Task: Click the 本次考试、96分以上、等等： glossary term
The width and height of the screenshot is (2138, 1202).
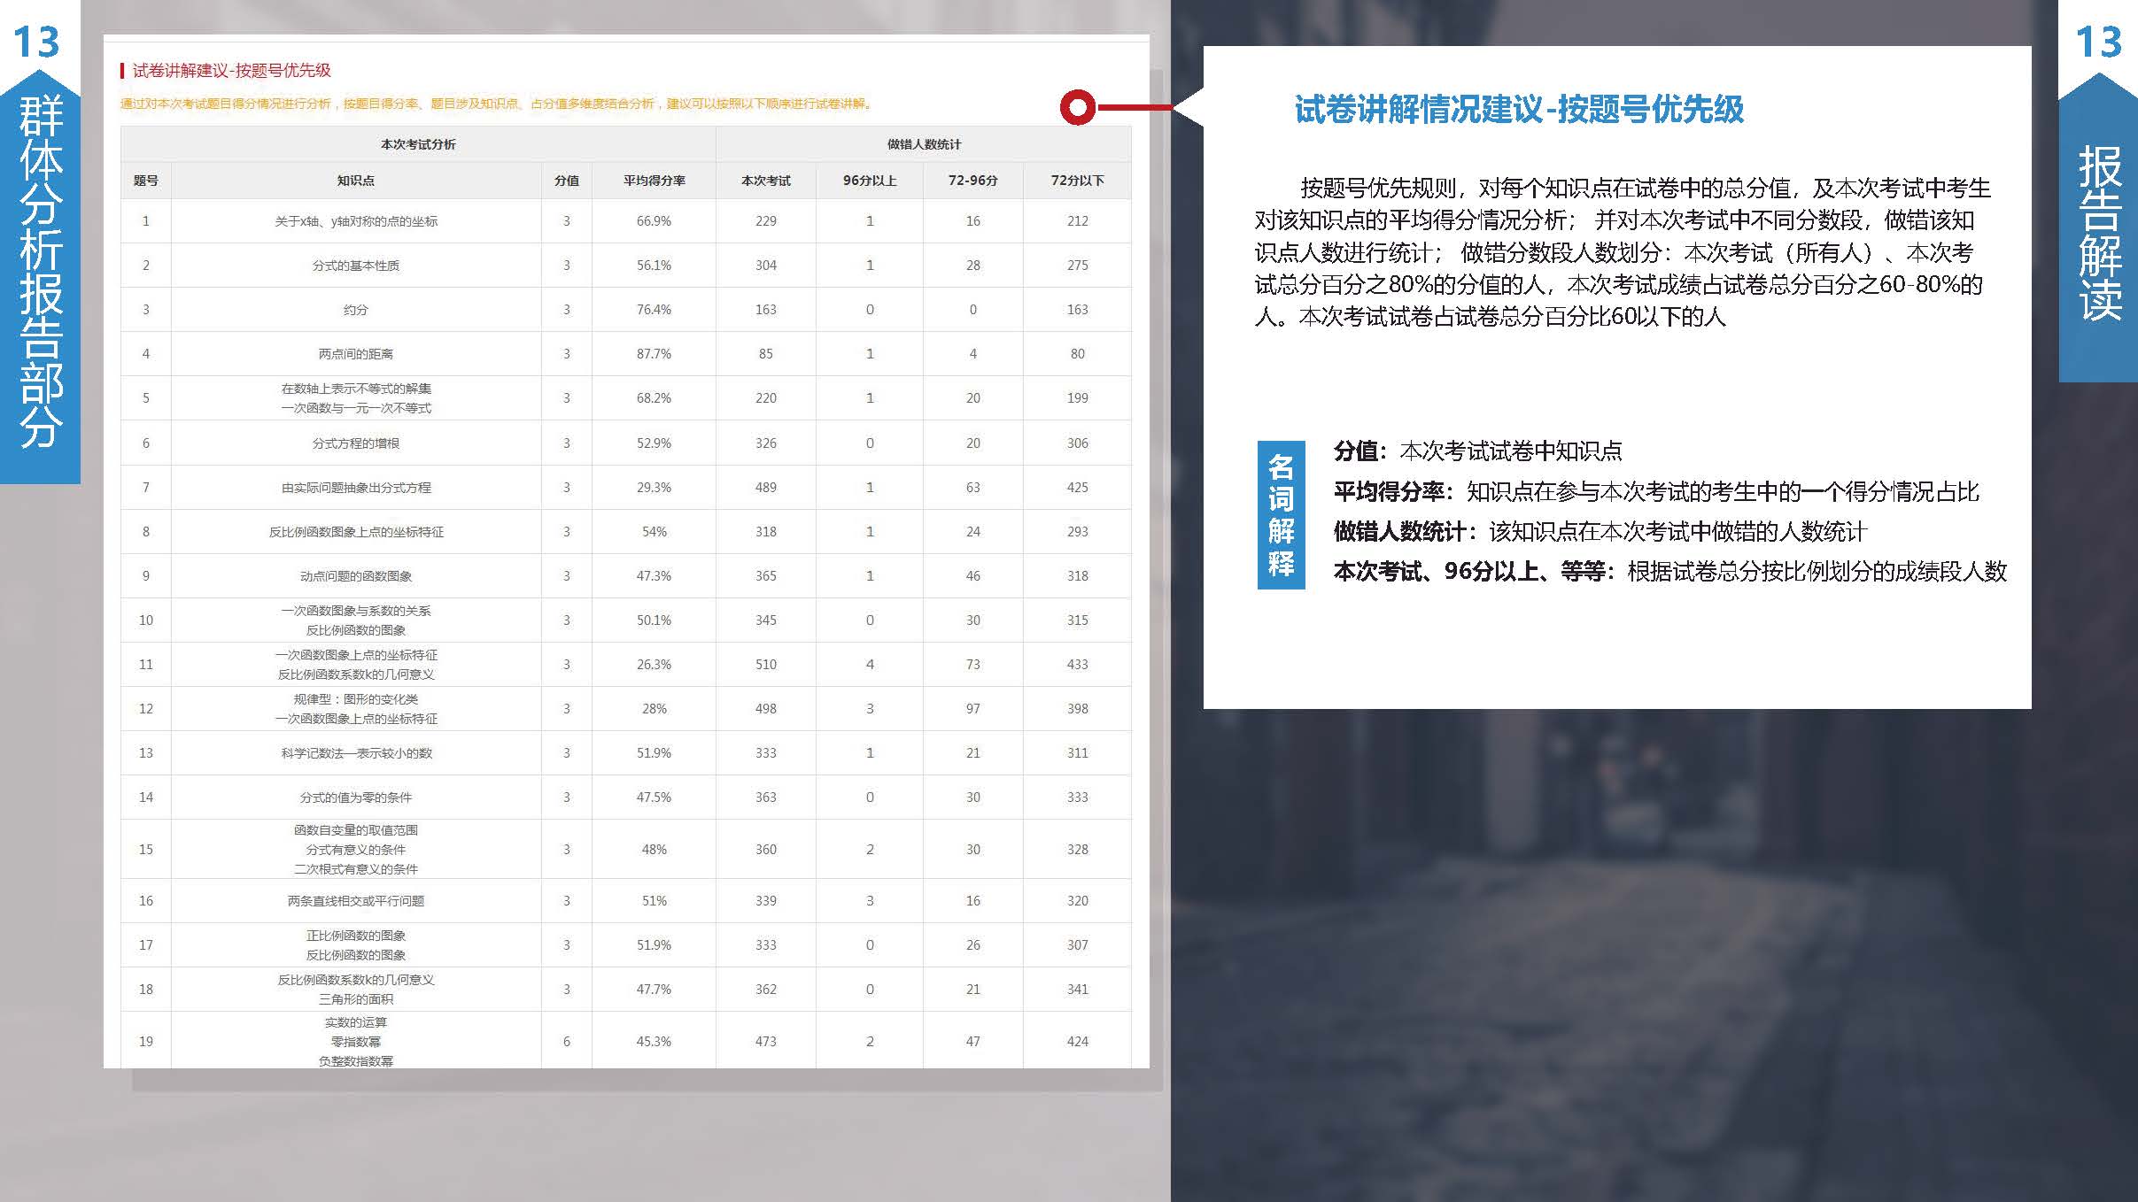Action: coord(1475,572)
